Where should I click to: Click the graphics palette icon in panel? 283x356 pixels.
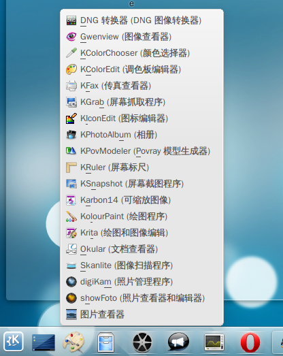pos(73,342)
